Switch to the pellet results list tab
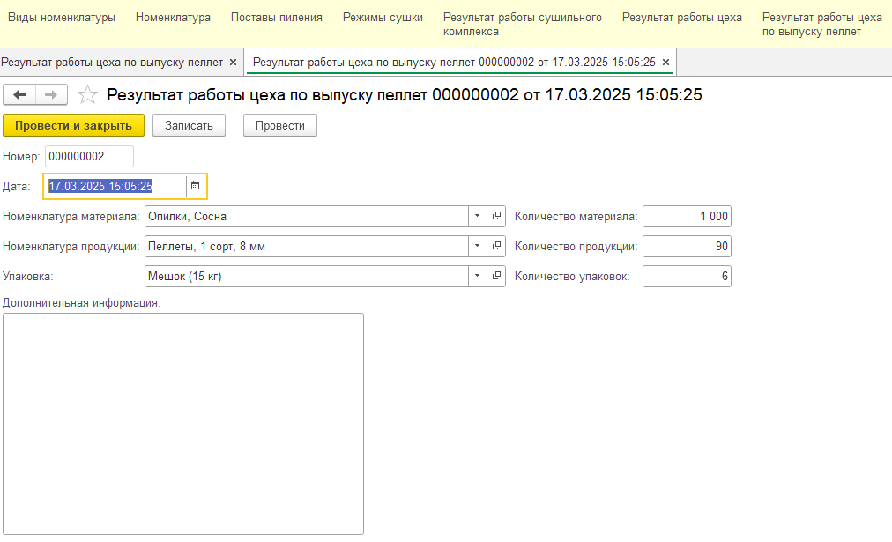 (112, 63)
